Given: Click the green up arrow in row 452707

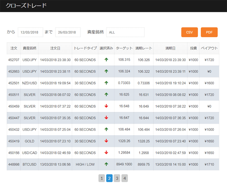Looking at the screenshot, I should tap(106, 60).
